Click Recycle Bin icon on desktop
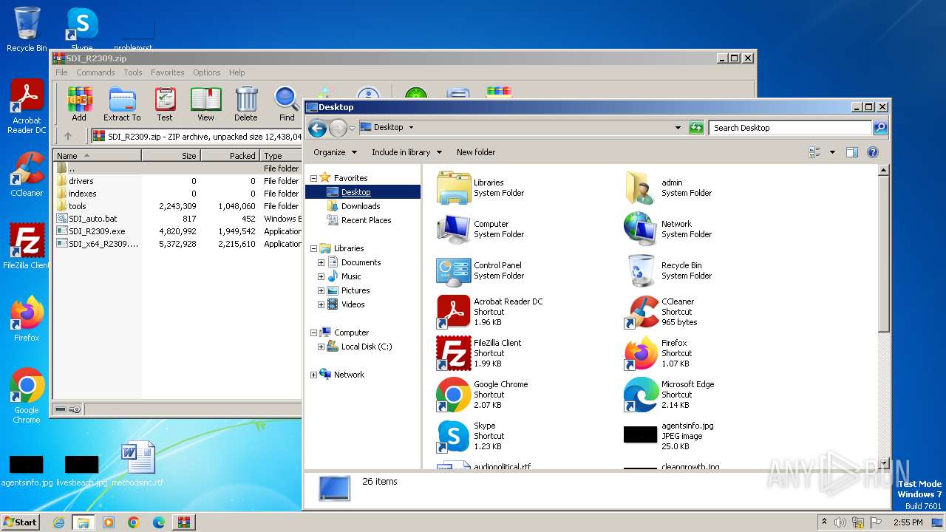This screenshot has width=946, height=532. pyautogui.click(x=27, y=30)
